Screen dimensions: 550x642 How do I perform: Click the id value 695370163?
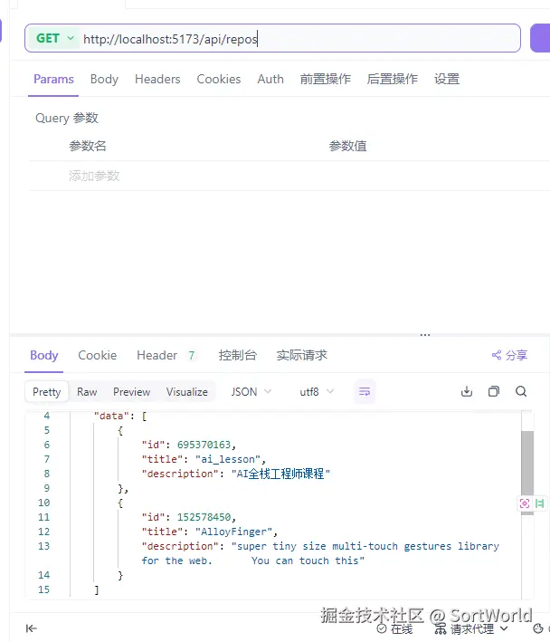pyautogui.click(x=204, y=445)
